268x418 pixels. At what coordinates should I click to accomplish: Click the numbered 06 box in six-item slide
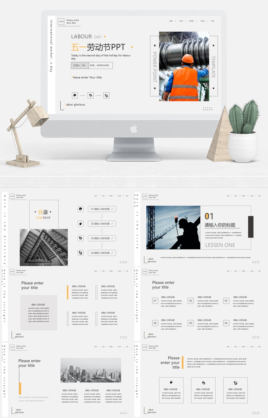(x=155, y=323)
